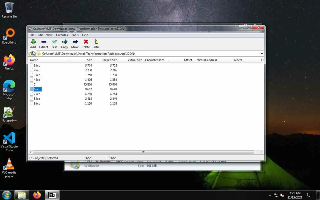The image size is (320, 200).
Task: Open the Tools menu
Action: (x=75, y=35)
